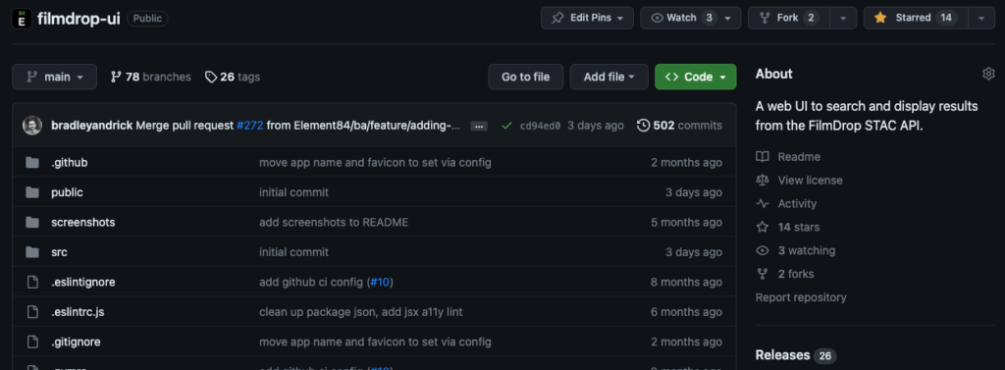
Task: Open the .eslintrc.js file
Action: (78, 312)
